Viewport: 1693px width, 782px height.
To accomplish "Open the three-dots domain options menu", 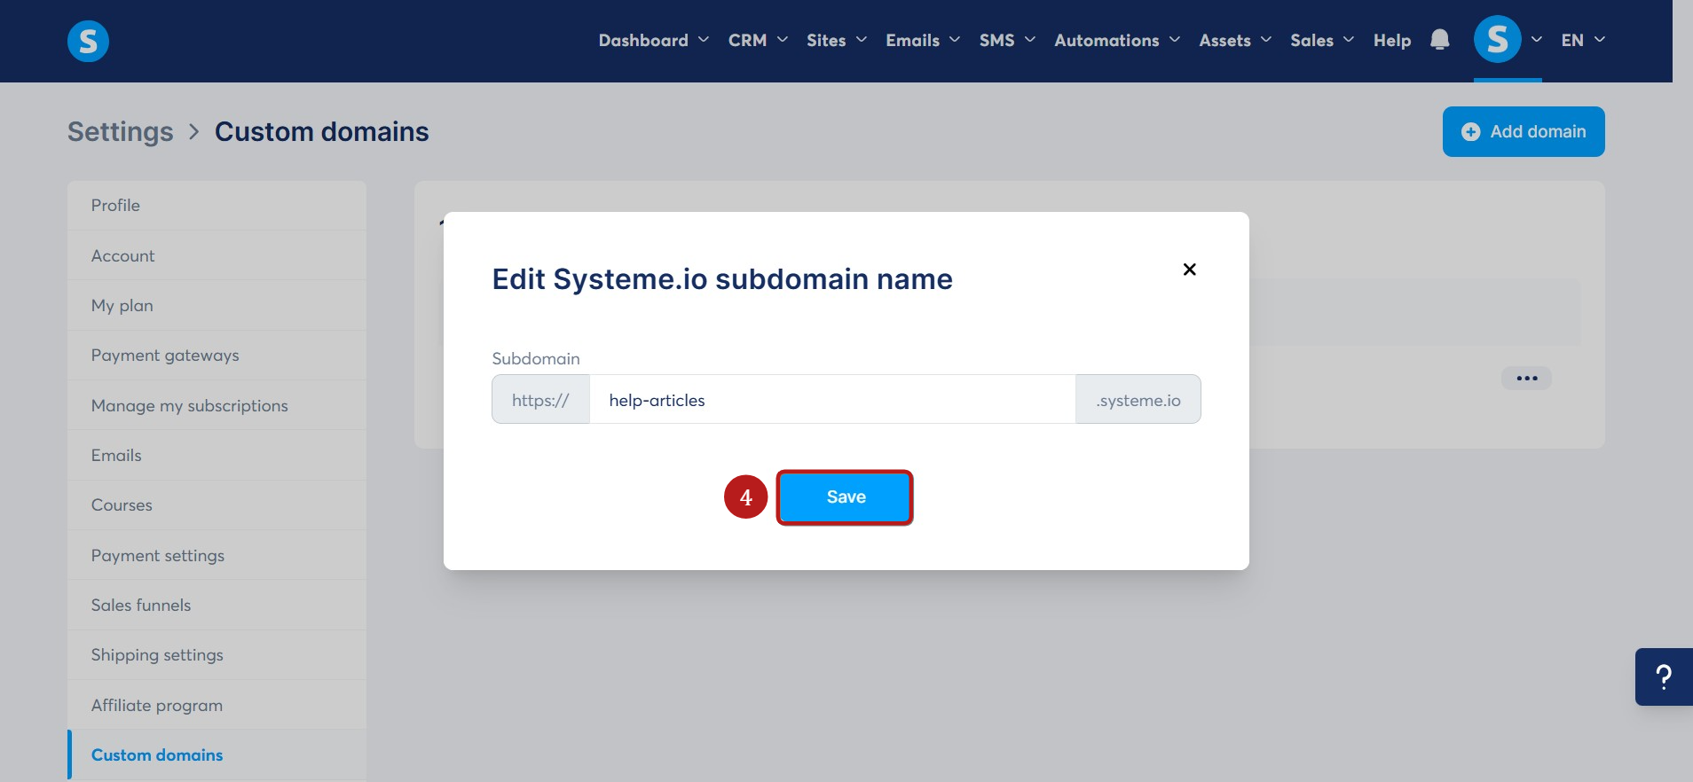I will coord(1526,379).
